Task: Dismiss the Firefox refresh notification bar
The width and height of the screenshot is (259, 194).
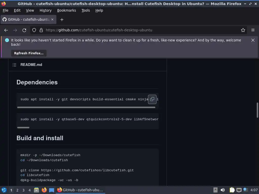Action: (253, 40)
